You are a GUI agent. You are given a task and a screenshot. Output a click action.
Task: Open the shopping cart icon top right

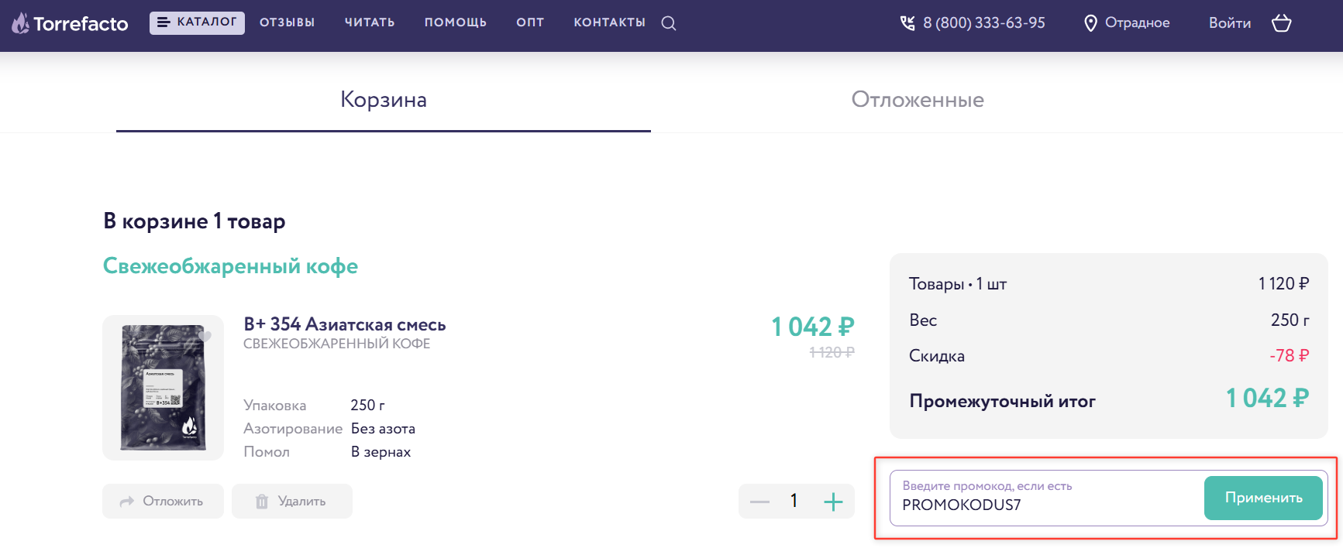point(1281,23)
